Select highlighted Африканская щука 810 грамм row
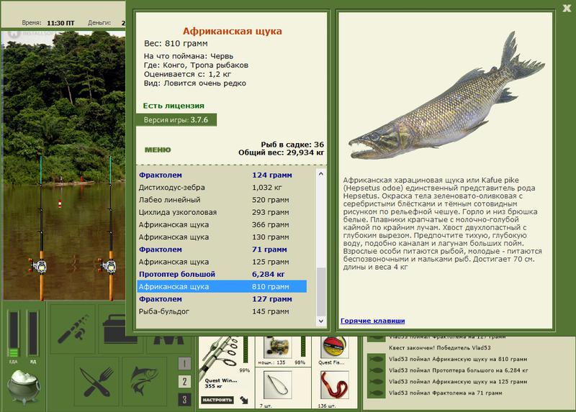The image size is (576, 412). pyautogui.click(x=222, y=286)
